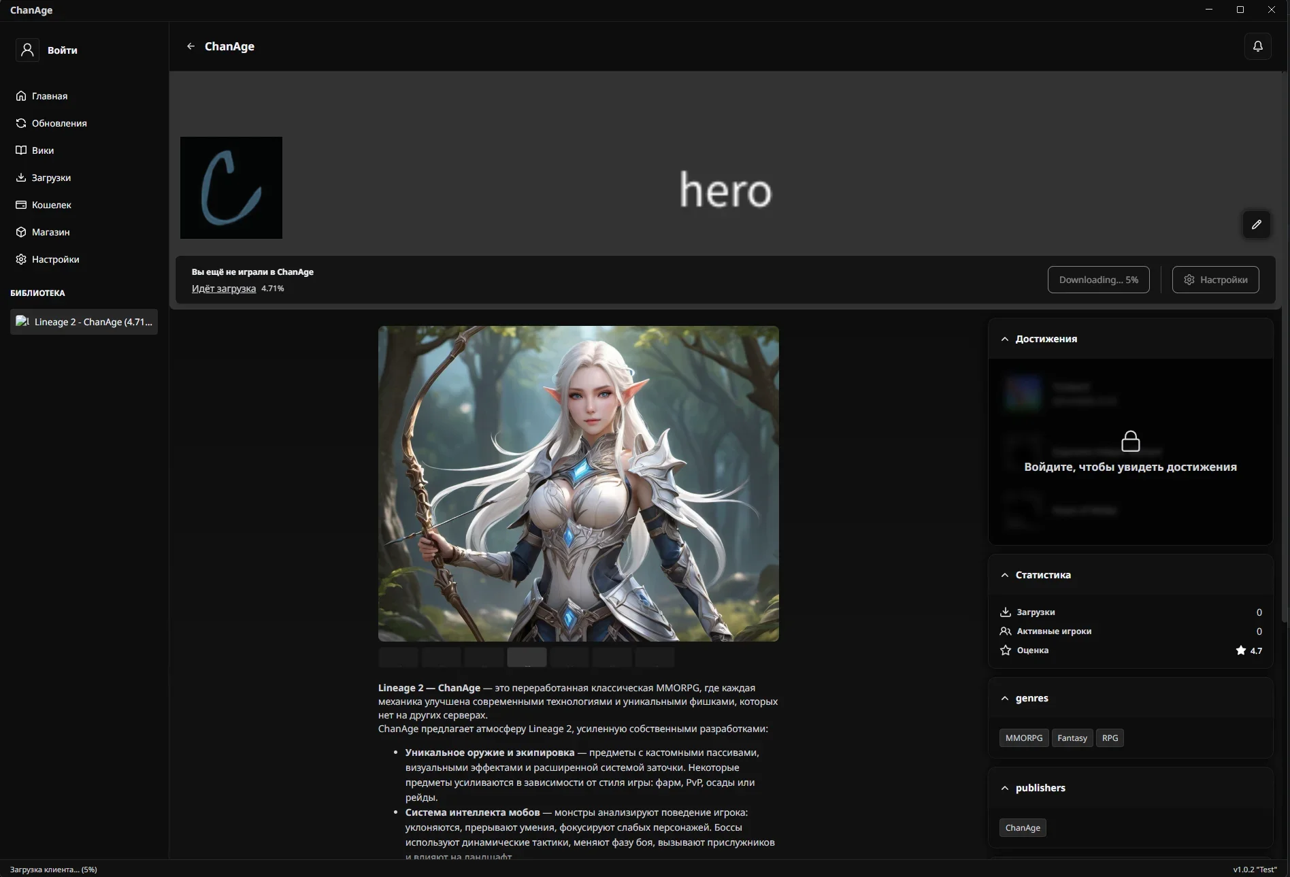Click the home icon for Главная
The height and width of the screenshot is (877, 1290).
21,96
